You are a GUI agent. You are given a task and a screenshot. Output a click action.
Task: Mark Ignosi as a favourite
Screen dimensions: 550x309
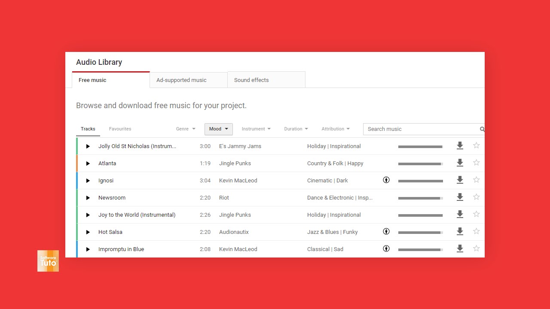coord(476,180)
